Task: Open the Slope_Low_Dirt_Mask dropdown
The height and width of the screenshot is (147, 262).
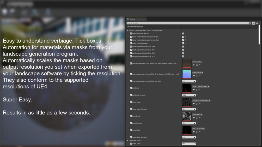Action: [x=201, y=87]
